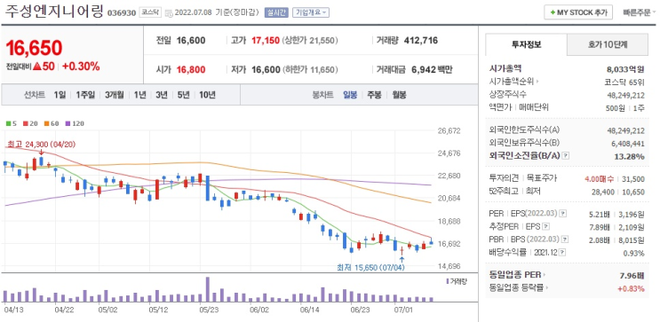
Task: Select the 10년 line chart period
Action: tap(207, 95)
